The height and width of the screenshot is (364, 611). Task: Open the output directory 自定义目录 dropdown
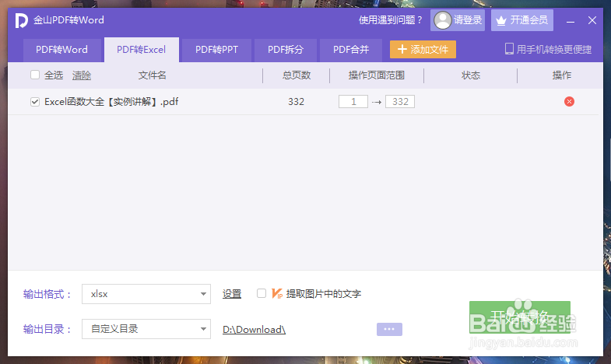146,329
